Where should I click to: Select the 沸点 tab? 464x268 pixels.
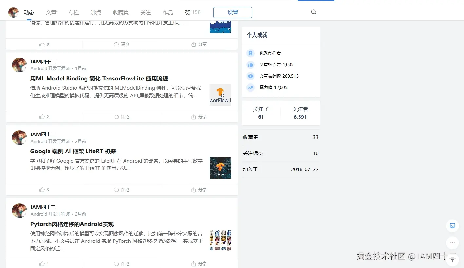(96, 12)
